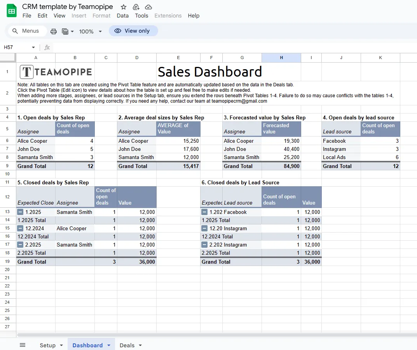This screenshot has height=350, width=417.
Task: Select heading 6. Closed deals by Lead Source
Action: click(241, 183)
